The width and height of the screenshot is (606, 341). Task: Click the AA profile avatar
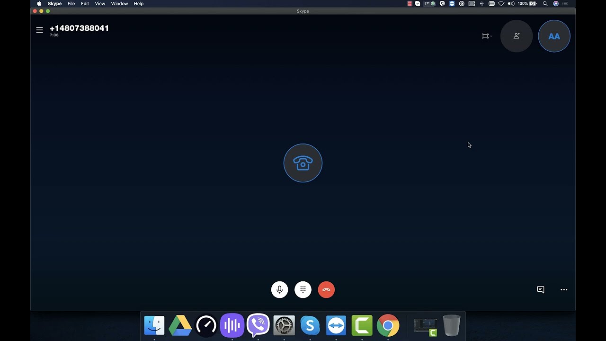click(x=554, y=36)
